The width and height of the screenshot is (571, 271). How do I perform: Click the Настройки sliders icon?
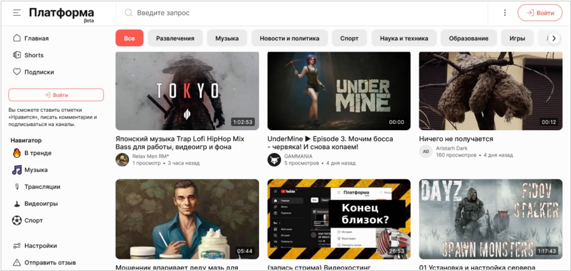17,246
